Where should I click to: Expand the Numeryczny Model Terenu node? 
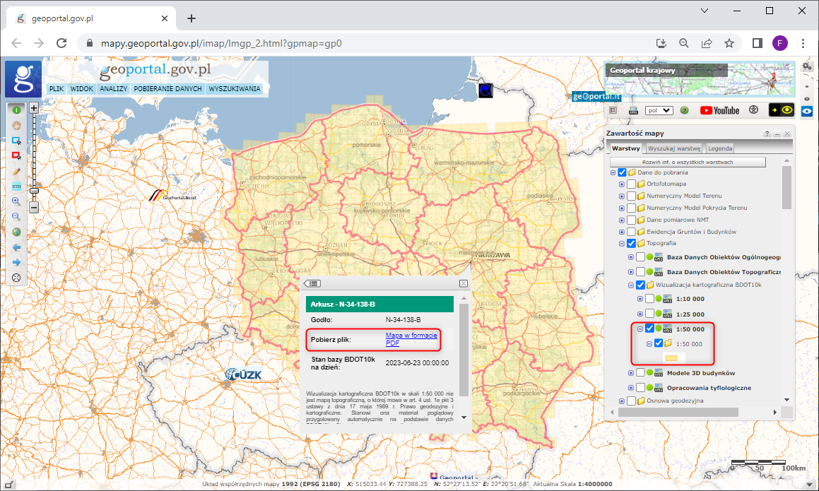(622, 196)
